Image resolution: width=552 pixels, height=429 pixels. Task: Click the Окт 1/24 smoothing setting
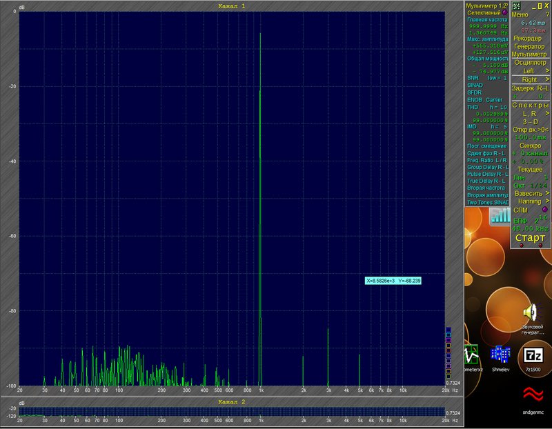click(x=530, y=186)
